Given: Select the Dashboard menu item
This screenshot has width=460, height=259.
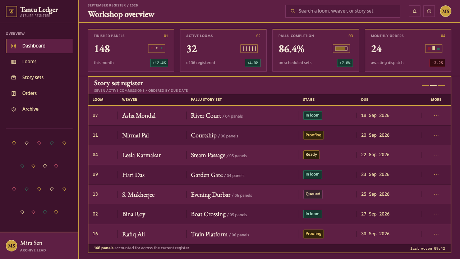Looking at the screenshot, I should pyautogui.click(x=39, y=46).
